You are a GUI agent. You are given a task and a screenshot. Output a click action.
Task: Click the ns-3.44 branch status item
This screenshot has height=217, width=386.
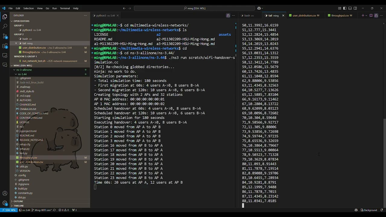pos(24,210)
